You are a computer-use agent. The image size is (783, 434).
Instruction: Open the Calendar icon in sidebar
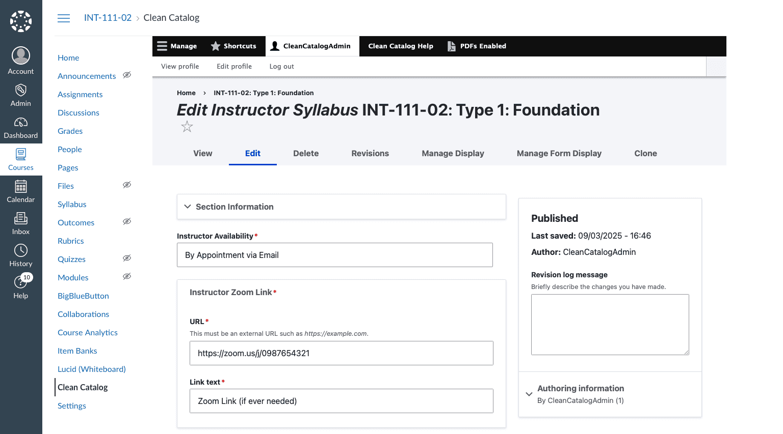pos(21,187)
